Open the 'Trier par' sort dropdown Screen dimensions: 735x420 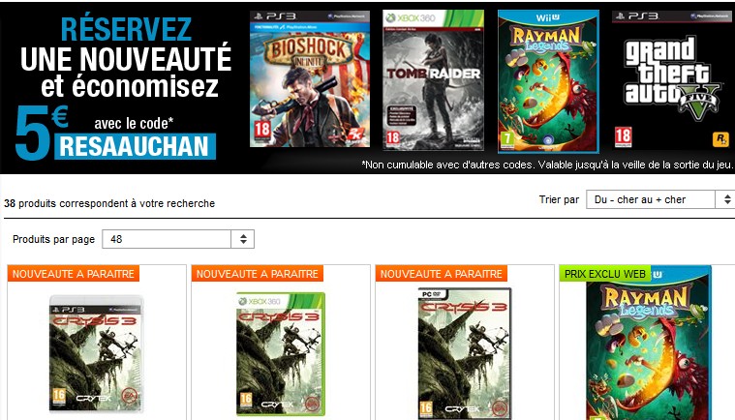tap(660, 199)
